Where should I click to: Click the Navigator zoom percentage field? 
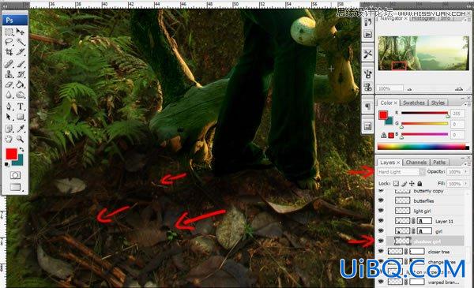[x=390, y=88]
